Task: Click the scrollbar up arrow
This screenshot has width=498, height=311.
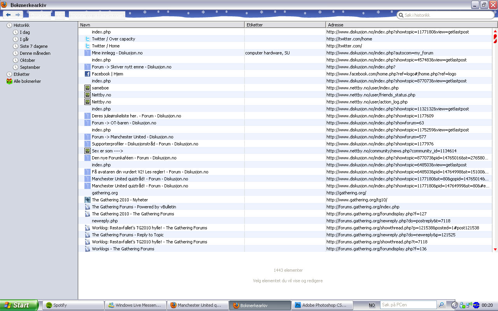Action: 495,31
